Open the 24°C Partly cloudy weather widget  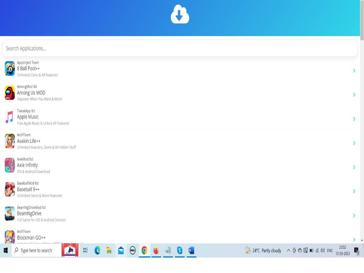263,251
